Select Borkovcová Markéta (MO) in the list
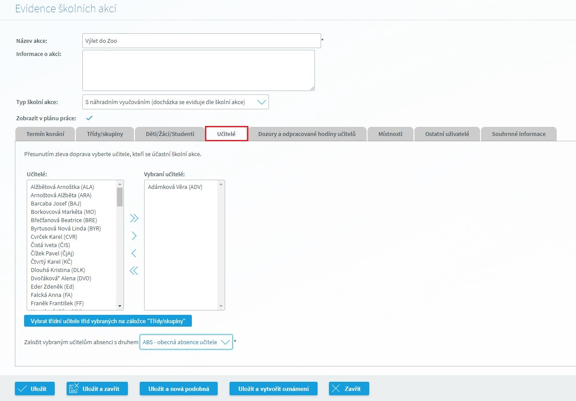 pyautogui.click(x=63, y=212)
